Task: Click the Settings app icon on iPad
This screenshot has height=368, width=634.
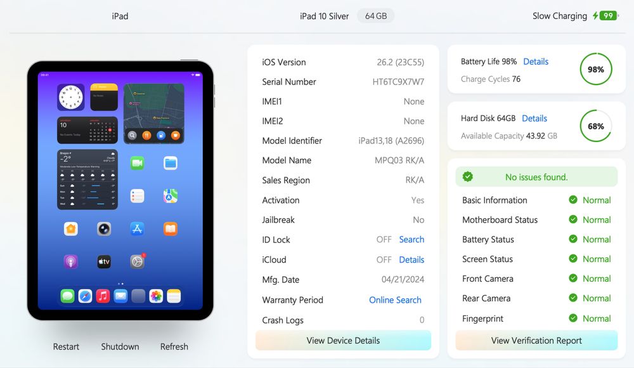Action: [137, 261]
